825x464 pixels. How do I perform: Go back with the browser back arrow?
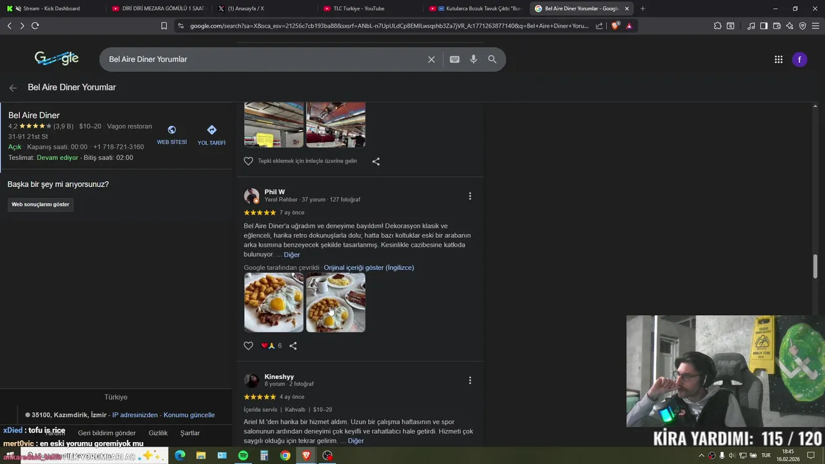tap(9, 26)
